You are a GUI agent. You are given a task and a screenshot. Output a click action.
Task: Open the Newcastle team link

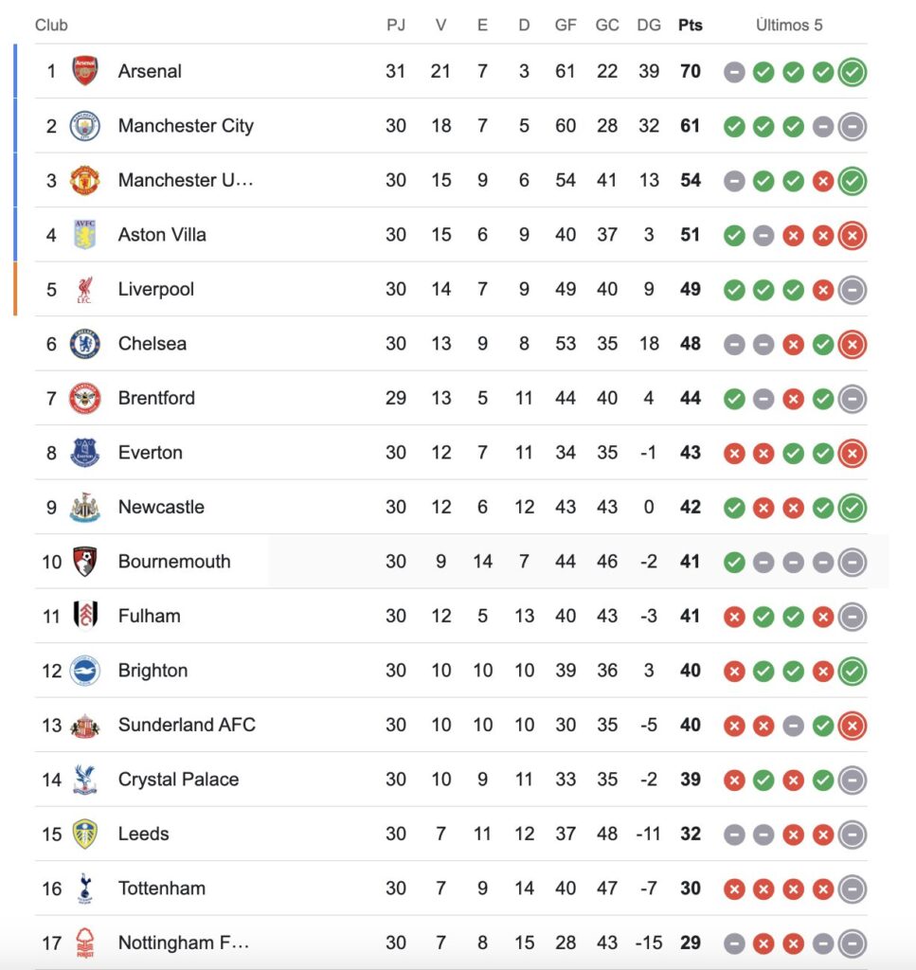160,507
